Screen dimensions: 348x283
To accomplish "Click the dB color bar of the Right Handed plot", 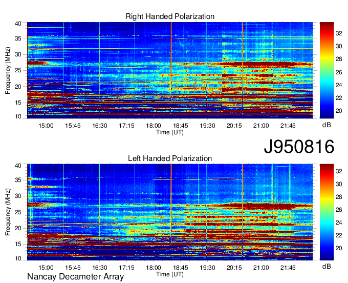I will (327, 70).
